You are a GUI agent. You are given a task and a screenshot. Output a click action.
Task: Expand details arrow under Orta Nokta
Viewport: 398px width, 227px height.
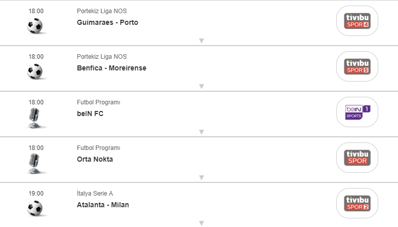(201, 178)
